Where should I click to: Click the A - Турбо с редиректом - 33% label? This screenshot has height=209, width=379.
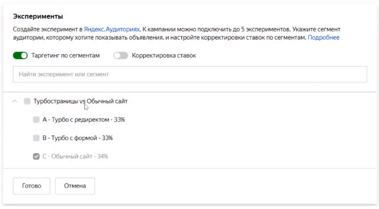pos(83,120)
